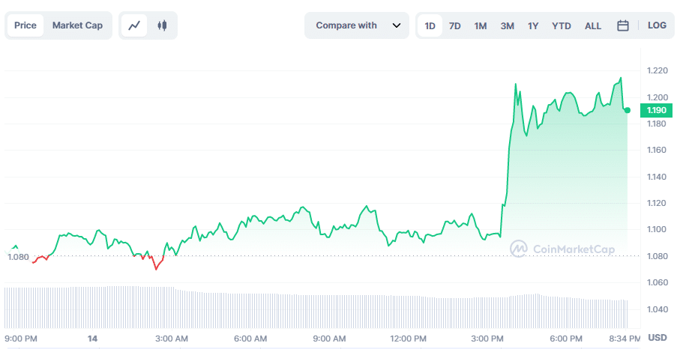
Task: Click the green current price dot
Action: (x=628, y=110)
